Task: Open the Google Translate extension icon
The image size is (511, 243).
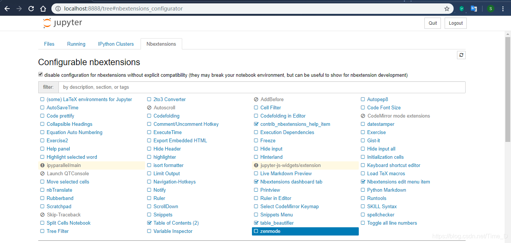Action: (474, 8)
